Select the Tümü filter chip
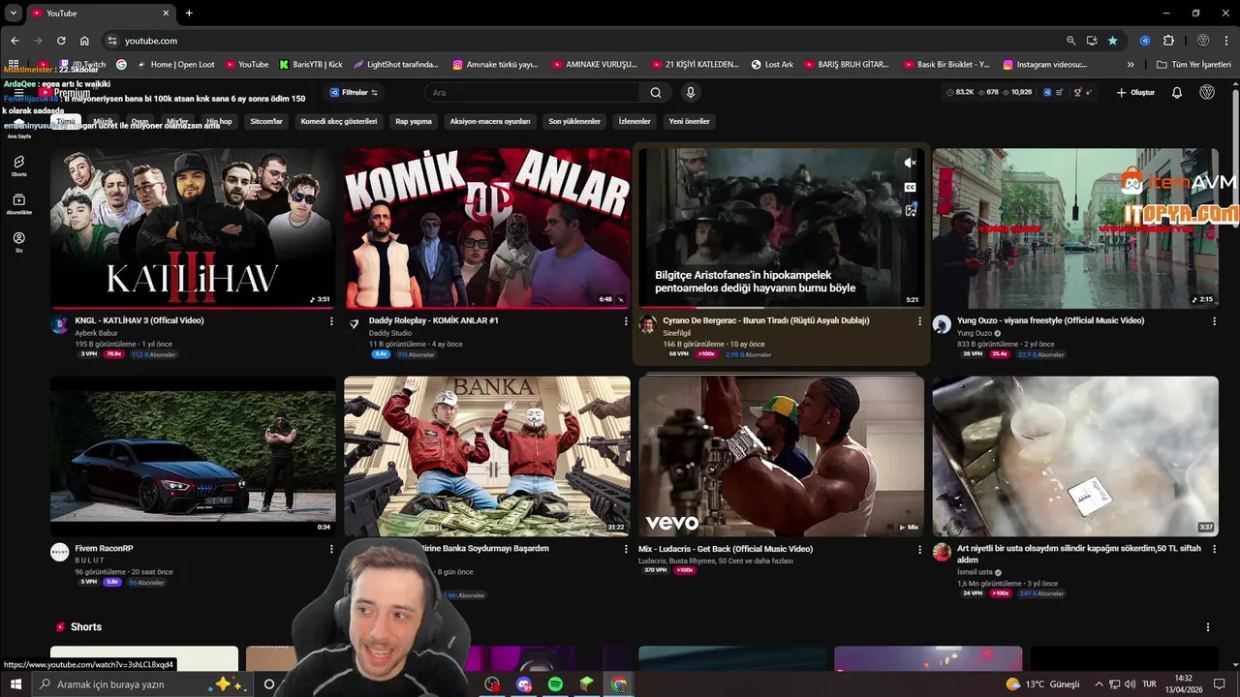 pyautogui.click(x=66, y=122)
